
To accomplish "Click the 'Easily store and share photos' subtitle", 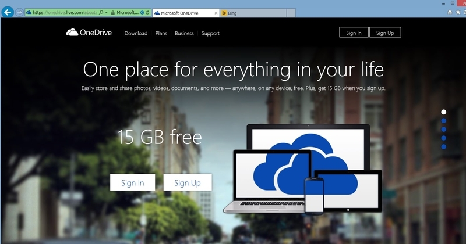I will coord(234,88).
